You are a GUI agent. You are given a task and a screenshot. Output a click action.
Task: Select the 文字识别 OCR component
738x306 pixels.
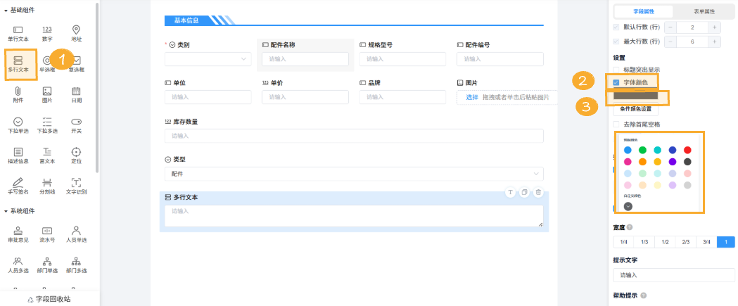(x=76, y=186)
